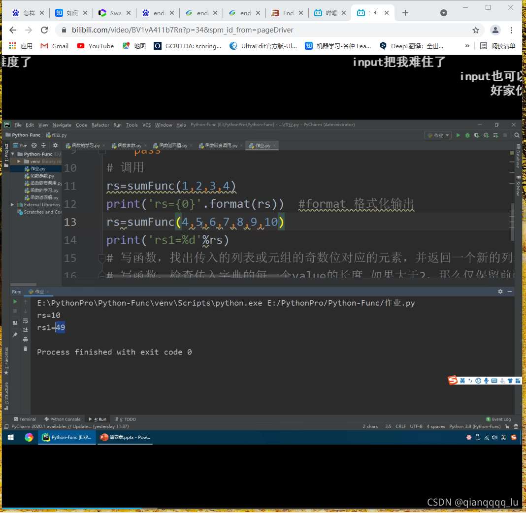Expand the venv folder in project tree
526x513 pixels.
click(19, 161)
